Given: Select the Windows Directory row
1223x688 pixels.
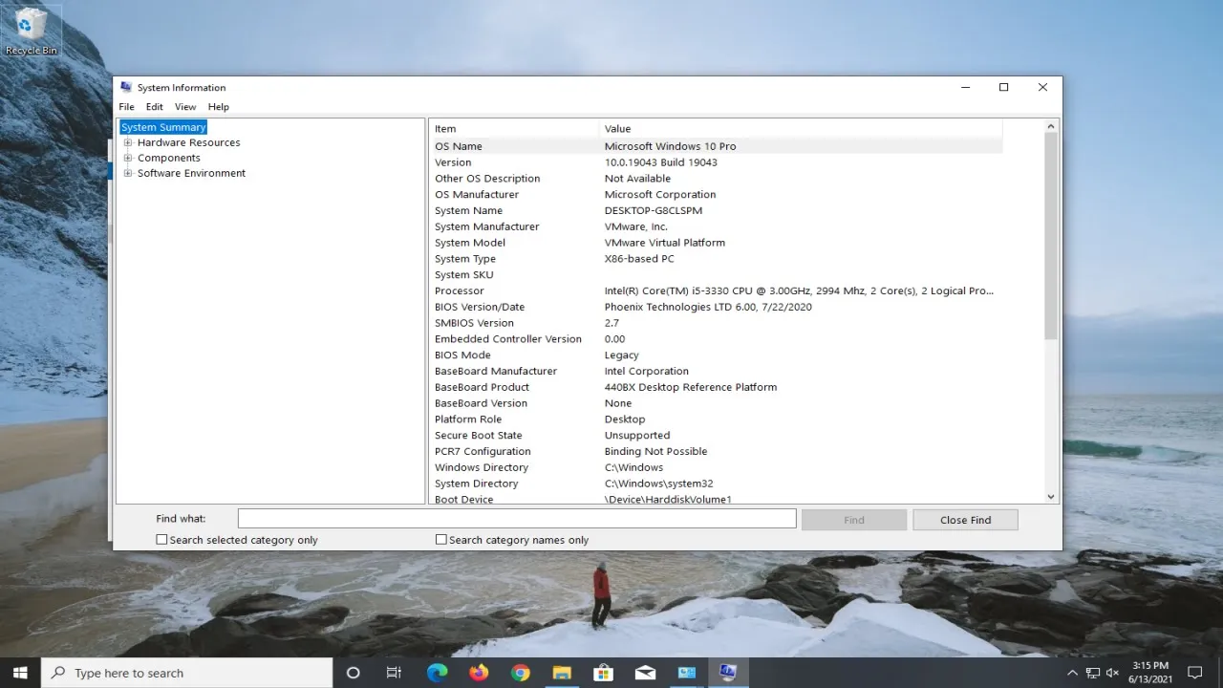Looking at the screenshot, I should tap(716, 467).
